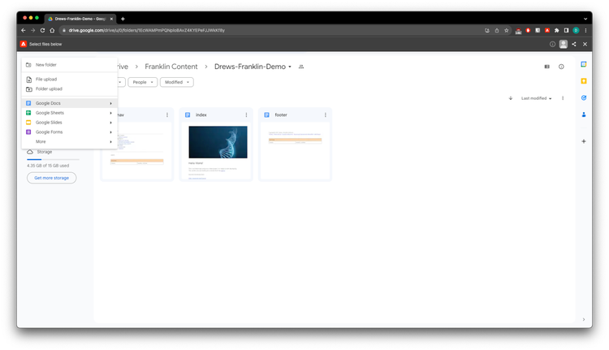Click the footer file name
Screen dimensions: 609x350
[x=281, y=115]
